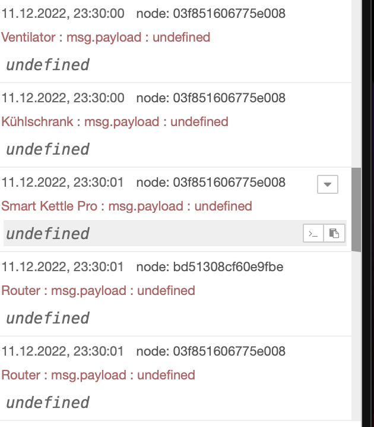Select the 'Ventilator : msg.payload' header text
The height and width of the screenshot is (427, 374).
pyautogui.click(x=106, y=37)
